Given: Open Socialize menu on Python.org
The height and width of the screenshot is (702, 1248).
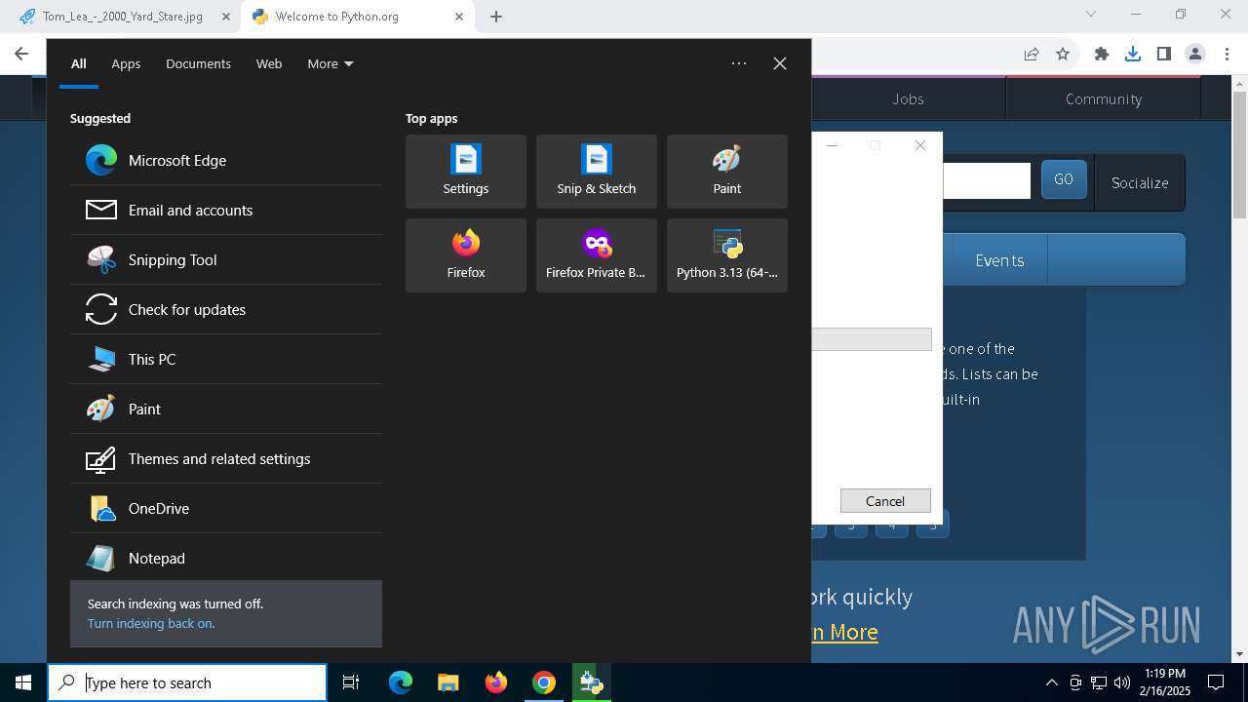Looking at the screenshot, I should (x=1140, y=182).
